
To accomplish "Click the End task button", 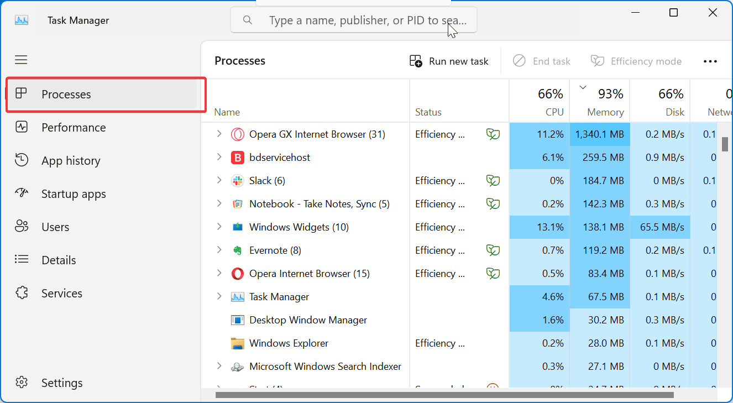I will (542, 61).
